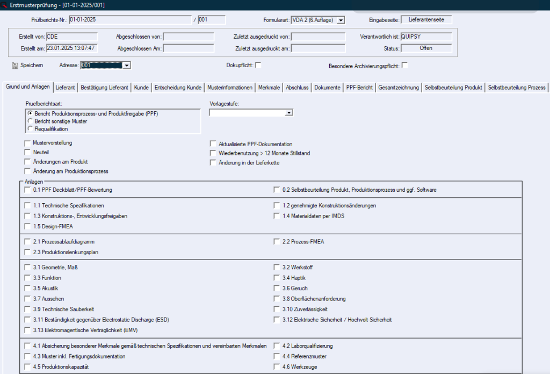Viewport: 550px width, 374px height.
Task: Check 4.6 Werkzeuge
Action: 277,367
